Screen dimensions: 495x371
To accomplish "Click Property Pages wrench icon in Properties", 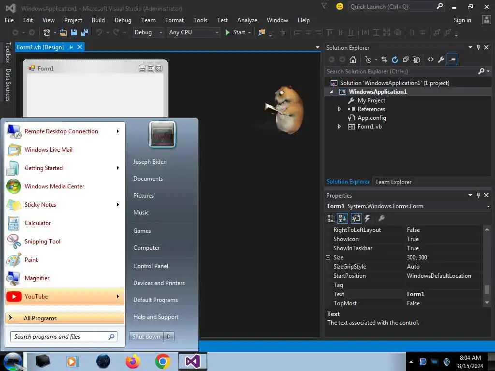I will pos(381,218).
